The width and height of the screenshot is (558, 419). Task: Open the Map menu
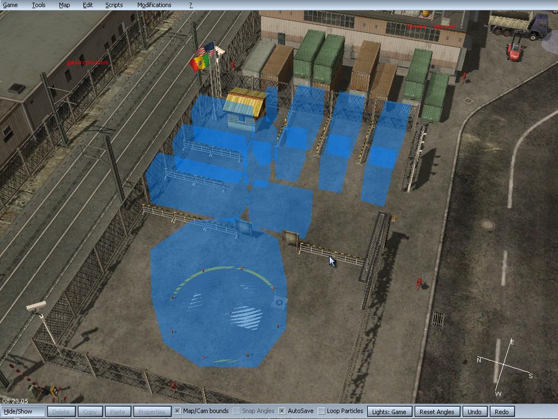[64, 5]
